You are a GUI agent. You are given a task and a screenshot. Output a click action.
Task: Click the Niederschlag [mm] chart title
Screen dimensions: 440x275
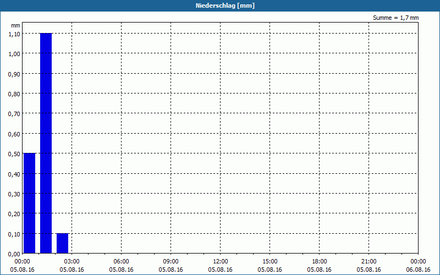point(225,5)
